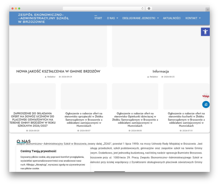Image resolution: width=219 pixels, height=185 pixels.
Task: Open the KONTAKT menu item
Action: point(191,18)
